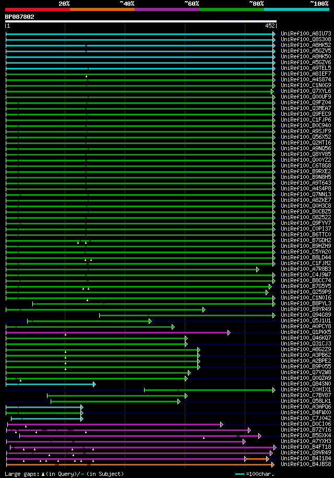Click label UniRef100_B9N8H5
This screenshot has height=478, width=334.
(306, 177)
